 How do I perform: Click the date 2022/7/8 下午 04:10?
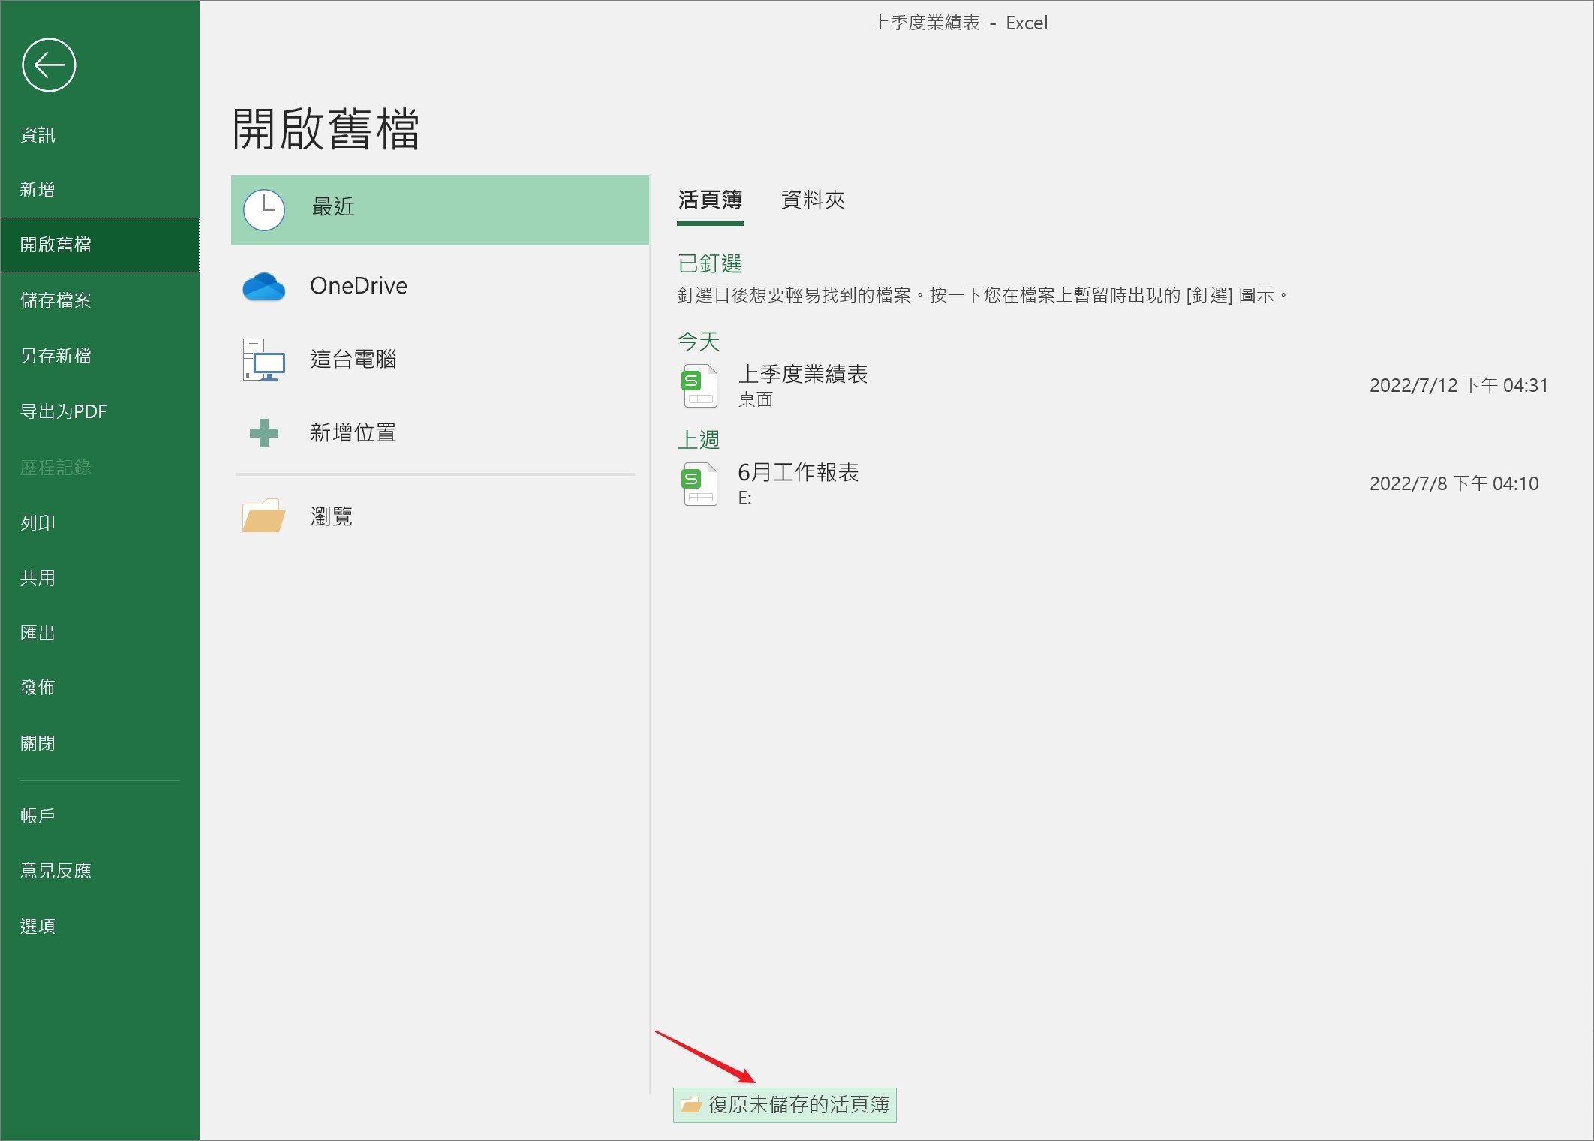point(1454,484)
